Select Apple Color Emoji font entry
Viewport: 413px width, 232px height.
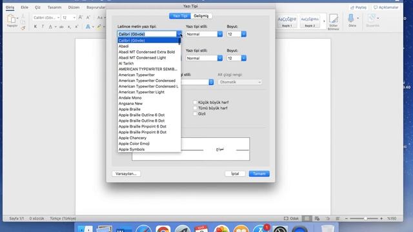coord(134,144)
